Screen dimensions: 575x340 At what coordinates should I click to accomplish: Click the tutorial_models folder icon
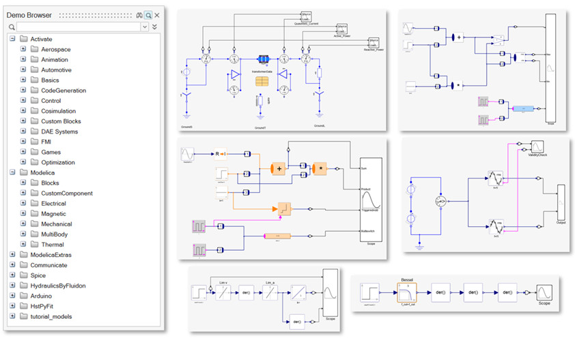(24, 316)
